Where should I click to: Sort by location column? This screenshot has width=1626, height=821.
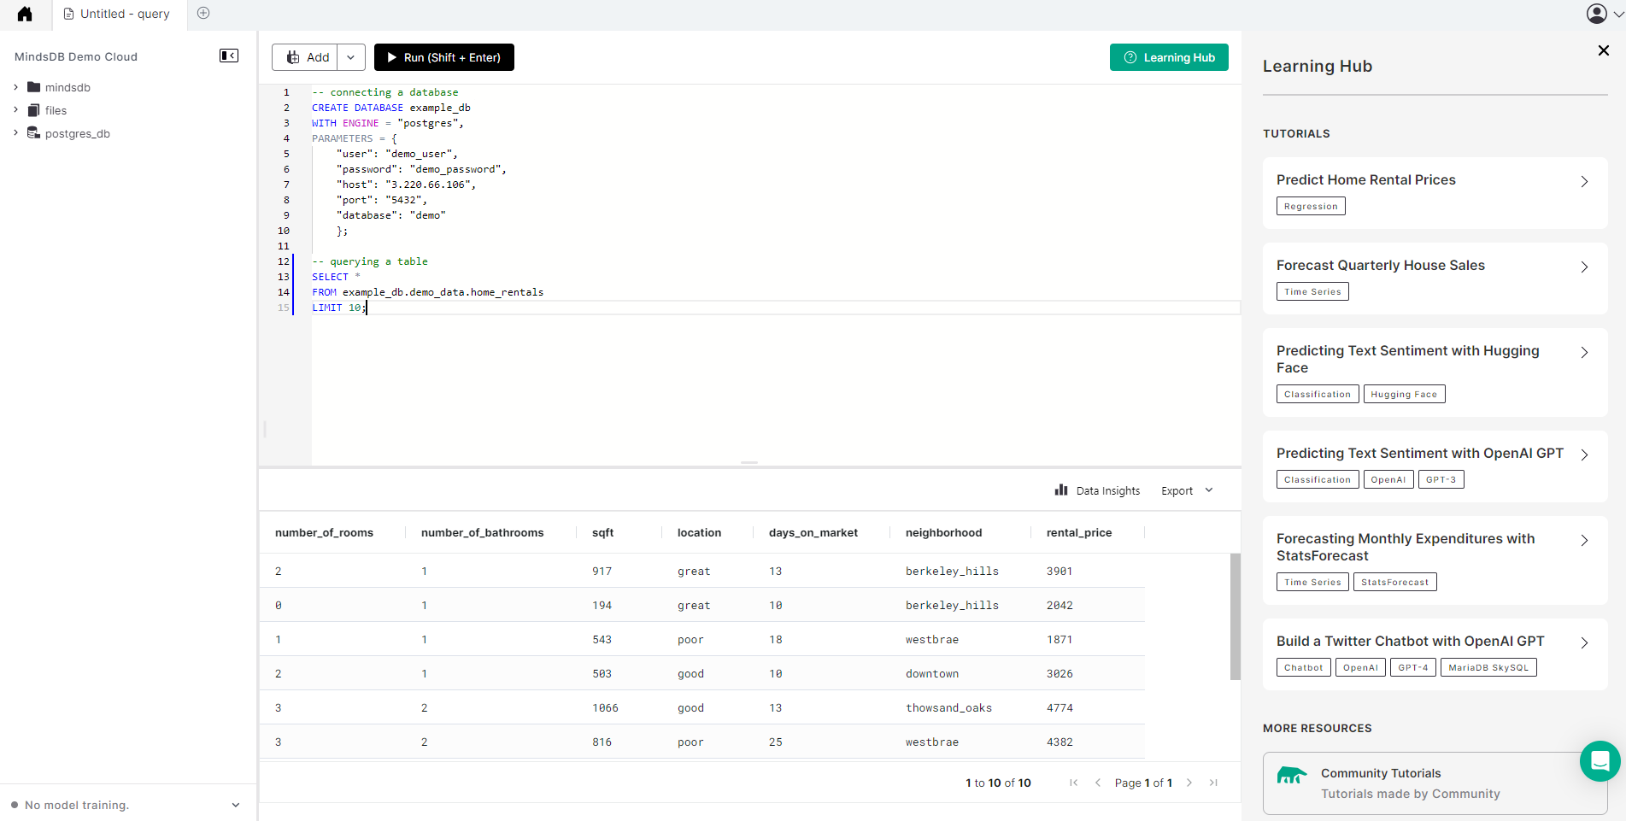(x=699, y=532)
